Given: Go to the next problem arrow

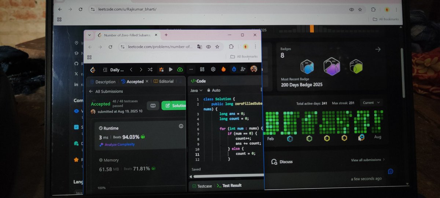Looking at the screenshot, I should click(141, 69).
